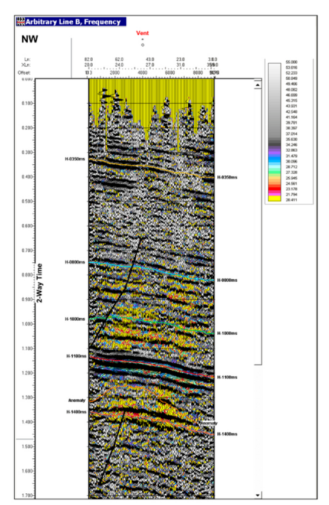
Task: Click the Arbitrary Line B, Frequency title
Action: (73, 22)
